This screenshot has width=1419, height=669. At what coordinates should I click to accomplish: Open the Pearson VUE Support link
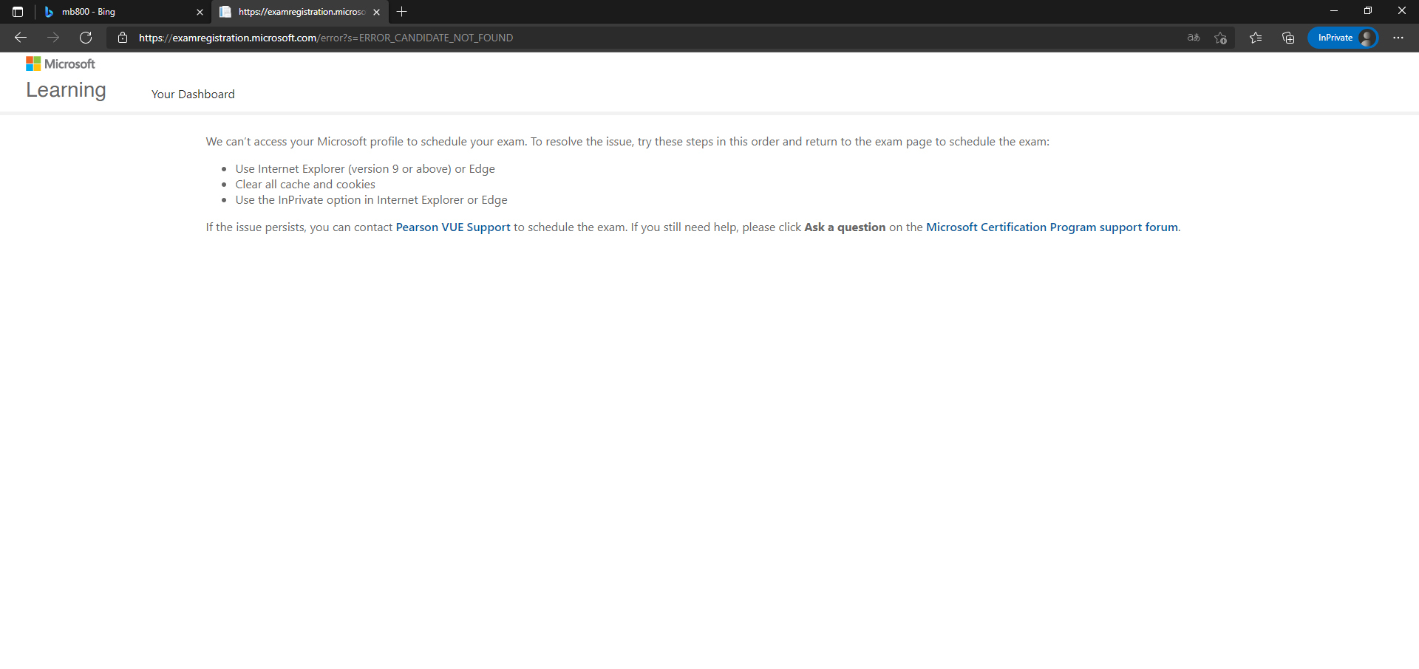453,227
